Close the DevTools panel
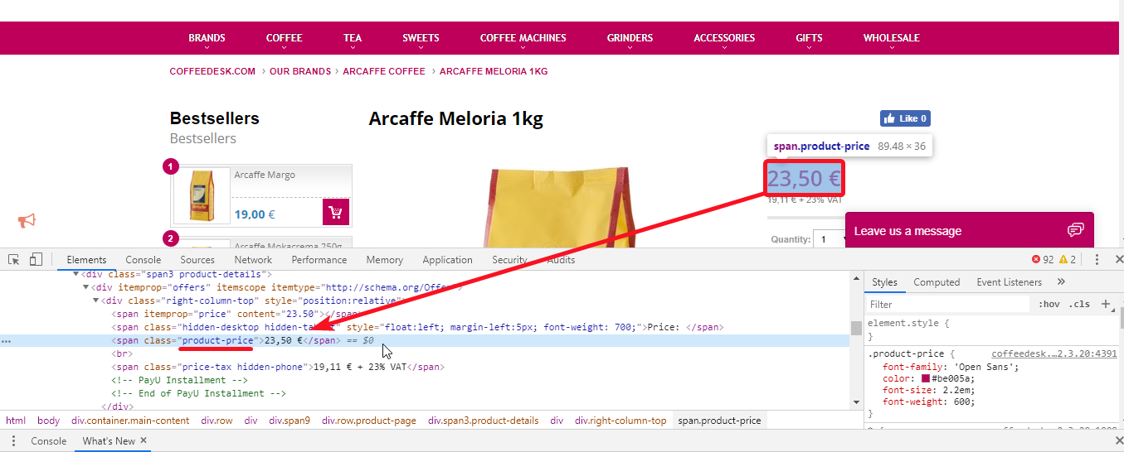 1117,259
